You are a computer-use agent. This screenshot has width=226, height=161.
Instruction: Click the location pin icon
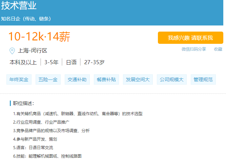point(12,51)
